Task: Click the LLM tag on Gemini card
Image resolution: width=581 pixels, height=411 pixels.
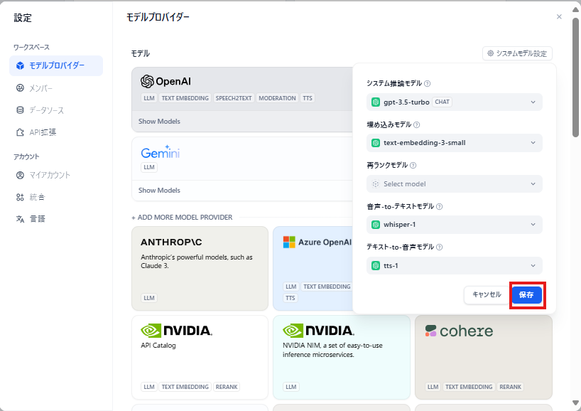Action: click(149, 167)
